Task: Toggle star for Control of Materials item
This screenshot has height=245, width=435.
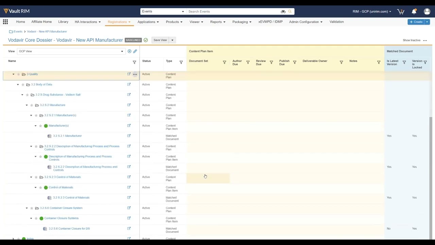Action: point(40,187)
